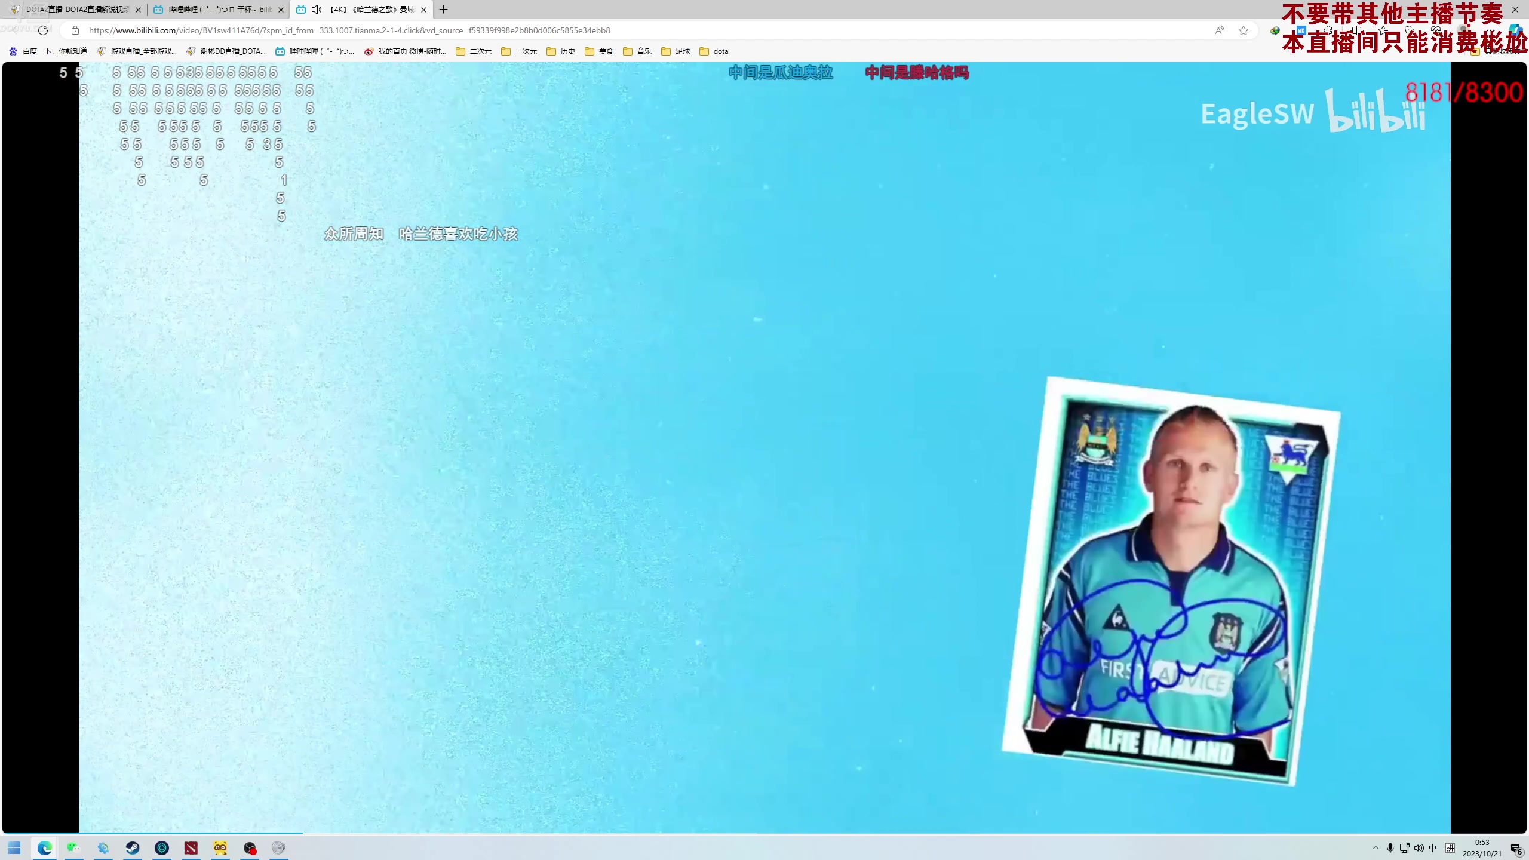The height and width of the screenshot is (860, 1529).
Task: Open Steam from the taskbar
Action: [133, 848]
